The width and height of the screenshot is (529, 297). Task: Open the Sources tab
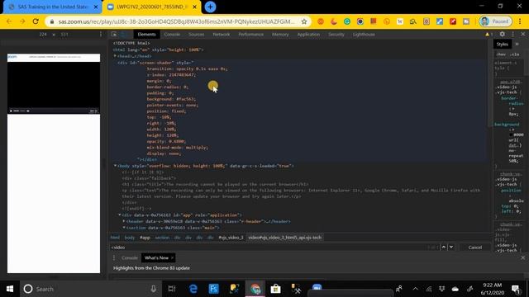[x=197, y=35]
